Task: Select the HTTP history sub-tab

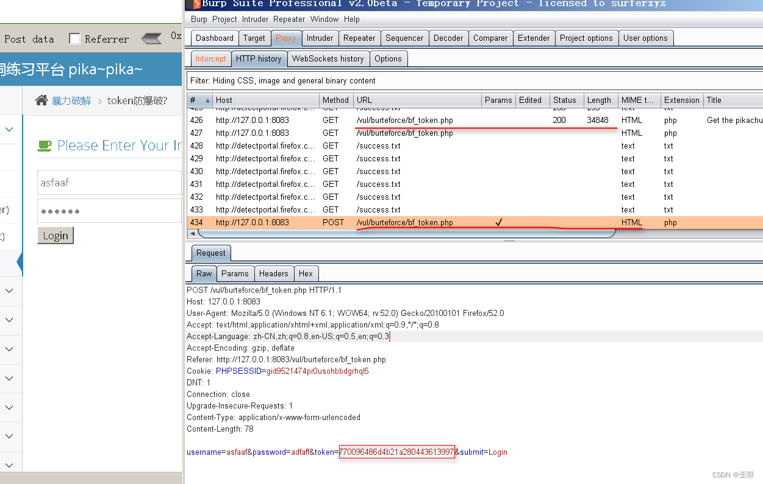Action: click(259, 59)
